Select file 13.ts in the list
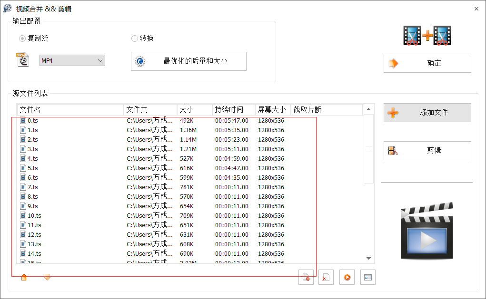Image resolution: width=486 pixels, height=299 pixels. click(x=34, y=244)
